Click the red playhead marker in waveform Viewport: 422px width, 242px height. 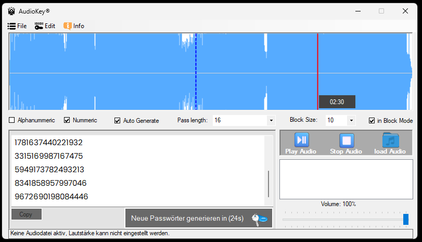pos(317,71)
